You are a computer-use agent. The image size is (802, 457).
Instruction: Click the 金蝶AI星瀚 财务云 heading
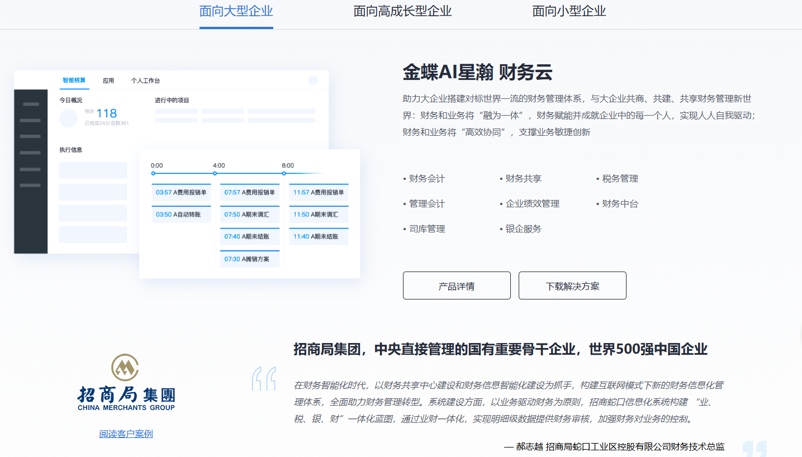tap(477, 73)
